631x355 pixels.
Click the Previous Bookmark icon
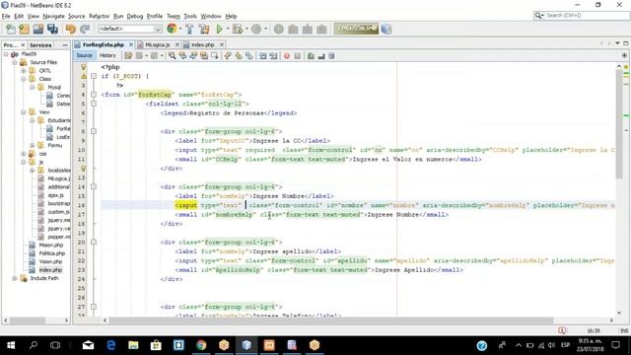tap(228, 56)
